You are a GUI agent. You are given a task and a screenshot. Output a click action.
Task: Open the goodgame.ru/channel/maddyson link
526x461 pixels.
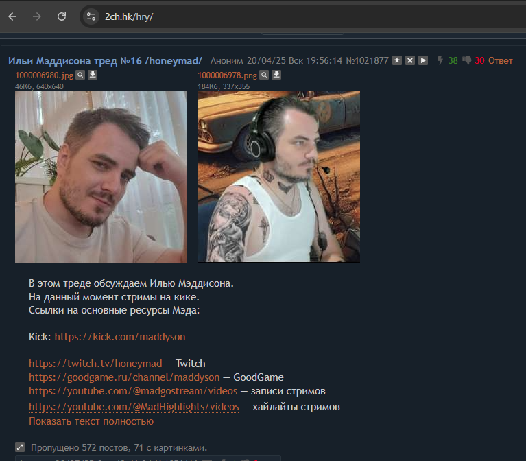click(124, 377)
